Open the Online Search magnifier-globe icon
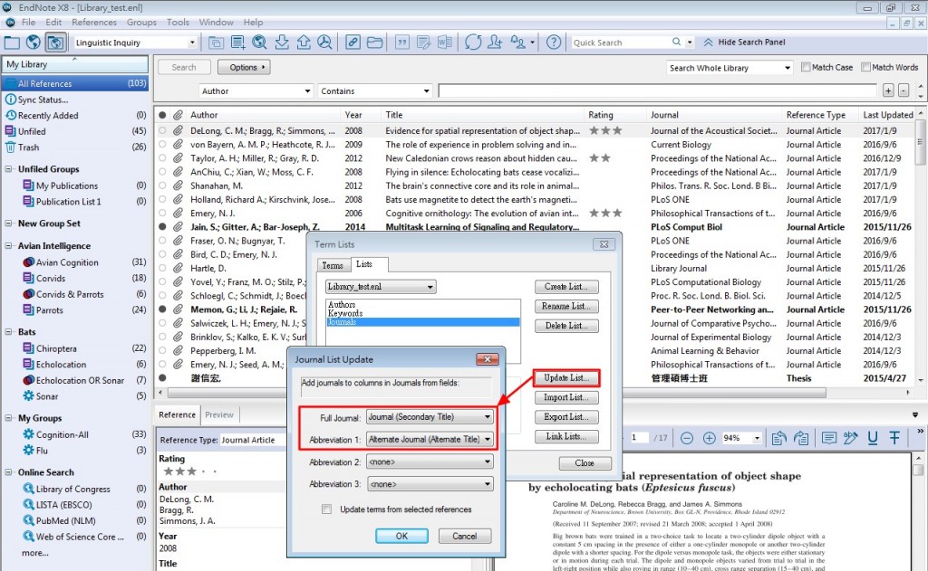The width and height of the screenshot is (928, 571). click(259, 43)
